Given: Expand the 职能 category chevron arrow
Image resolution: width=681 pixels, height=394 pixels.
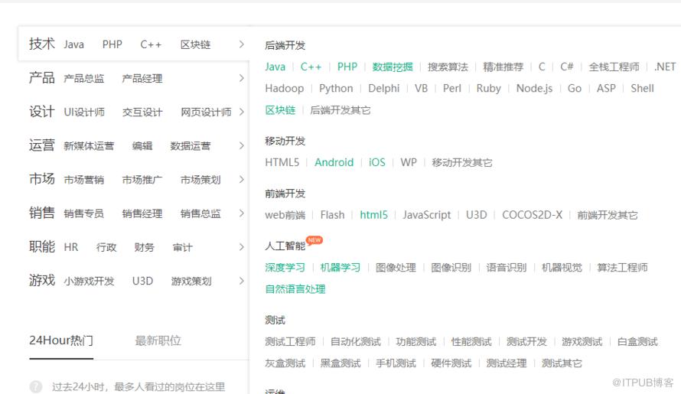Looking at the screenshot, I should [242, 247].
